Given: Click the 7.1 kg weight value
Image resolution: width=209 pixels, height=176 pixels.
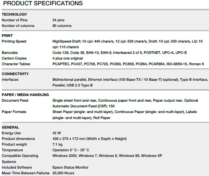Looking at the screenshot, I should (57, 144).
